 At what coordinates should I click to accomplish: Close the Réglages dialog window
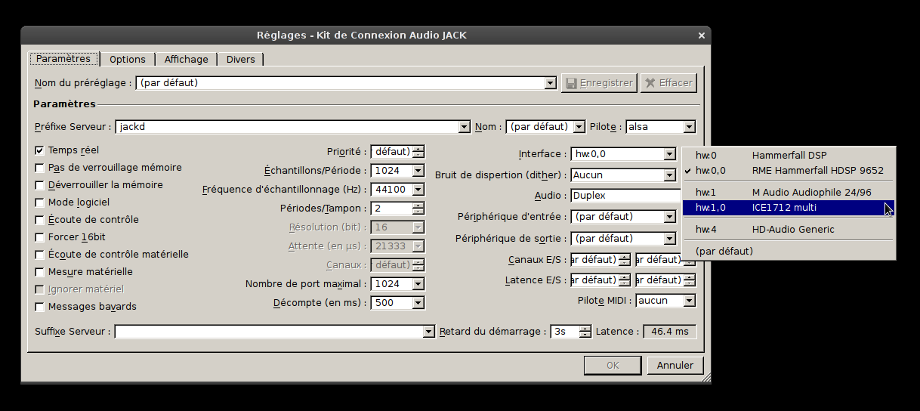[702, 36]
